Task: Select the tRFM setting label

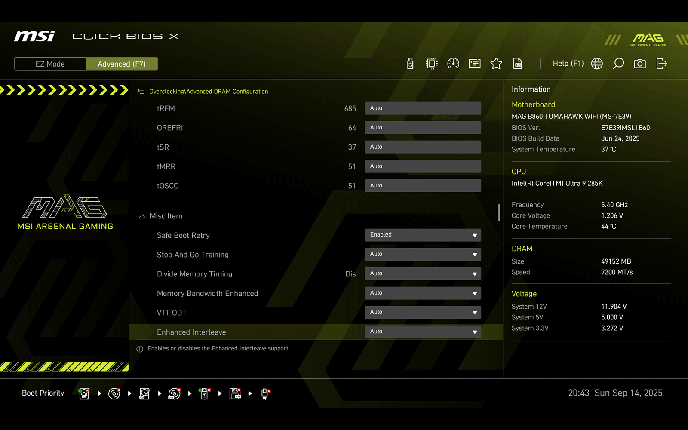Action: (x=166, y=108)
